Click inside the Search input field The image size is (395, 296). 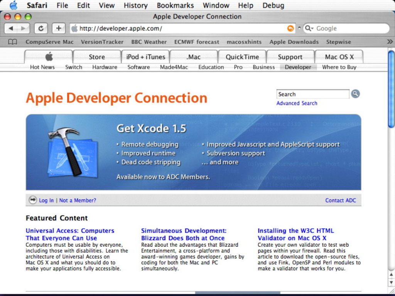pos(312,94)
